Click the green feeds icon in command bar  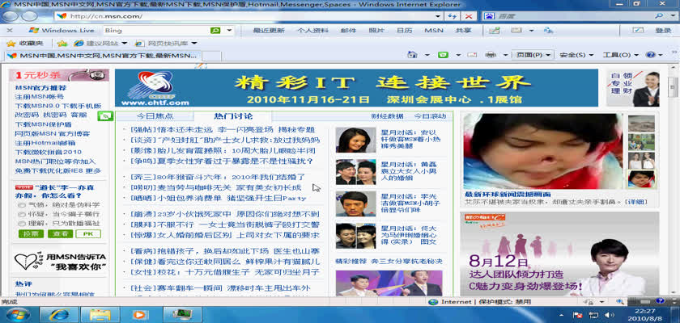tap(443, 55)
